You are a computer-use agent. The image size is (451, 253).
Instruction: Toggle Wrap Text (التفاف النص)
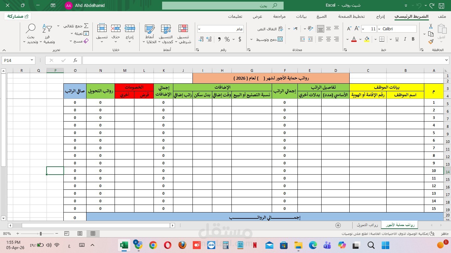pyautogui.click(x=270, y=29)
